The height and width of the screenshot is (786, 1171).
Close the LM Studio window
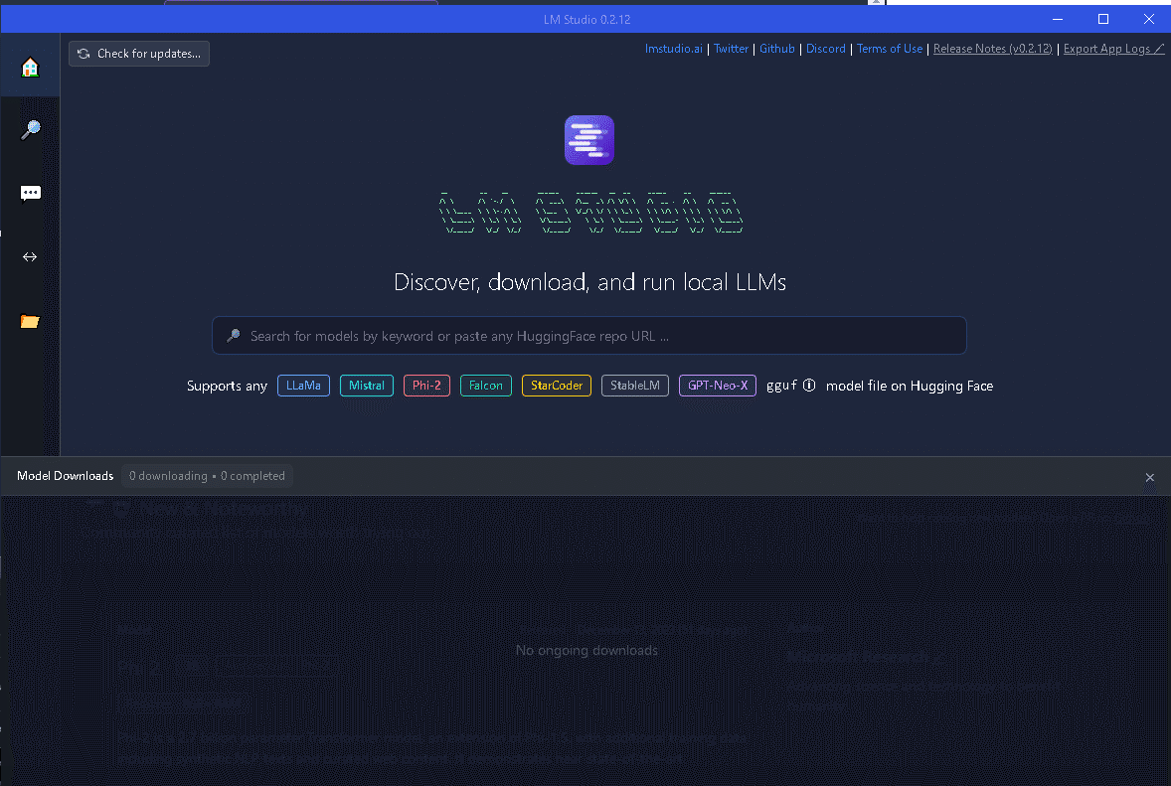(x=1148, y=19)
